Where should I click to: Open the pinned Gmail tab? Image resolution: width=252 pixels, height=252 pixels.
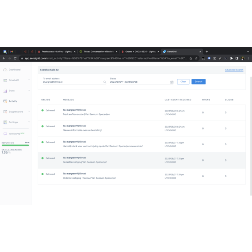[12, 52]
